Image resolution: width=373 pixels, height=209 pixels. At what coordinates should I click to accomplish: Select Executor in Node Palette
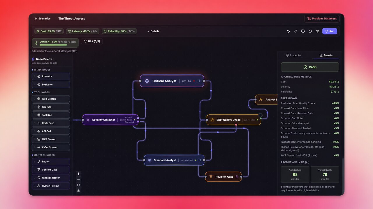(51, 76)
